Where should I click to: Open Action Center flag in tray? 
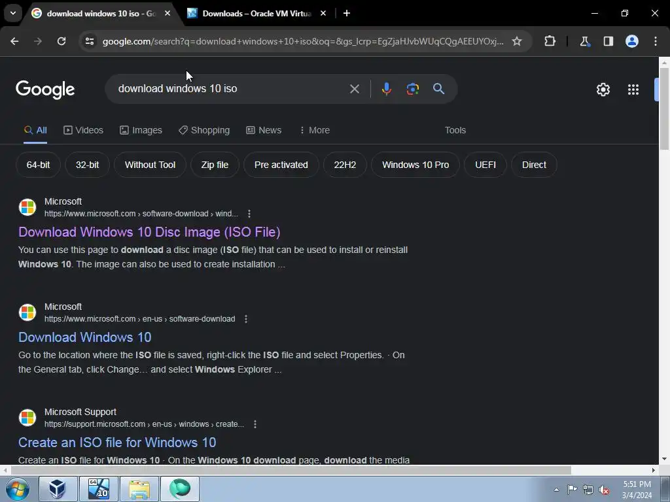point(572,490)
